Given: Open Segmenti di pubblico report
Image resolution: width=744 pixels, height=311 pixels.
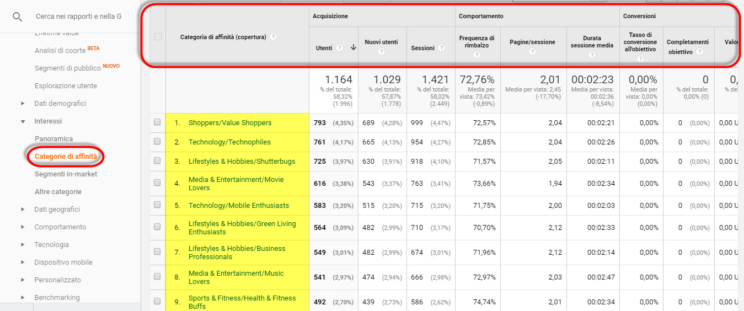Looking at the screenshot, I should coord(68,68).
